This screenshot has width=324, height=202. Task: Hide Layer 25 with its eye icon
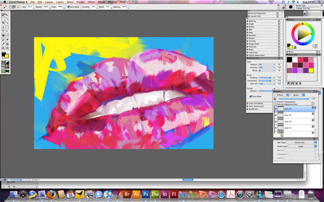point(276,115)
